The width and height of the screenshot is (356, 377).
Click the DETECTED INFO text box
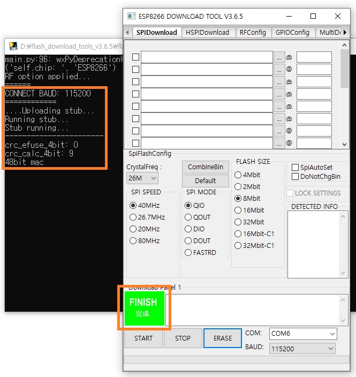(x=317, y=245)
